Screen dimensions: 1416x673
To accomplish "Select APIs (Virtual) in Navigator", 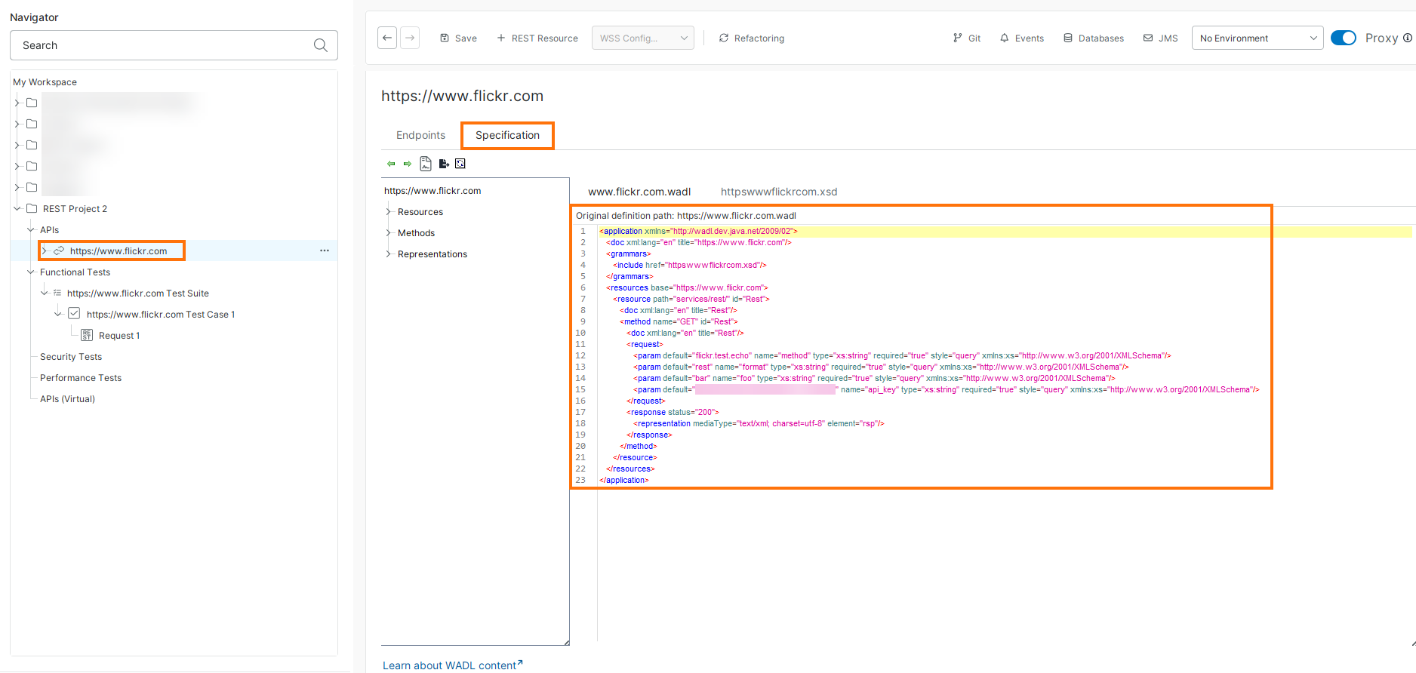I will 67,399.
